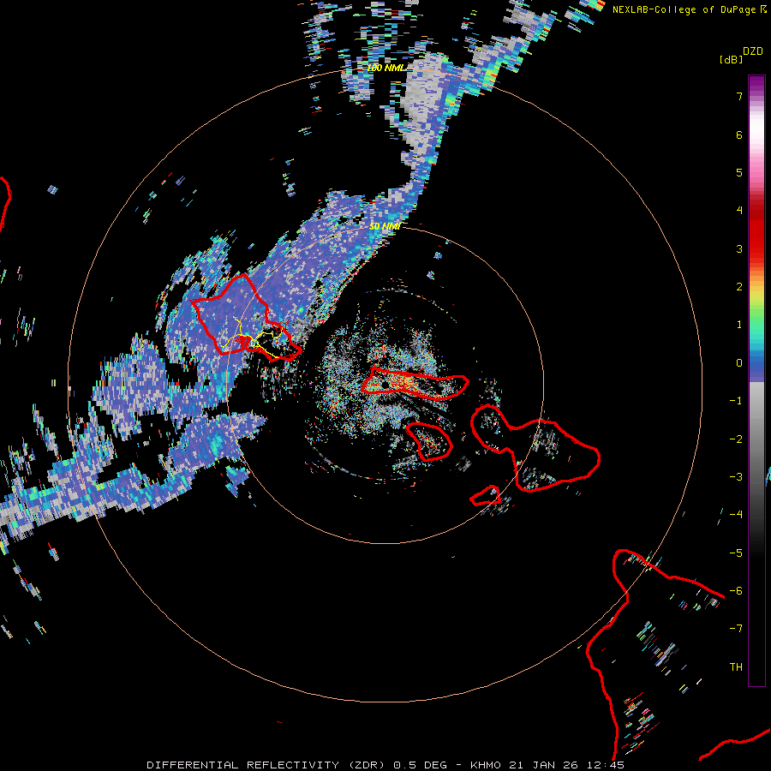Click the 6 value on color scale

(739, 134)
